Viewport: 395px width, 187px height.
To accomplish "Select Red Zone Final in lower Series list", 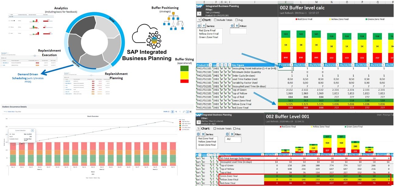I will pyautogui.click(x=206, y=138).
